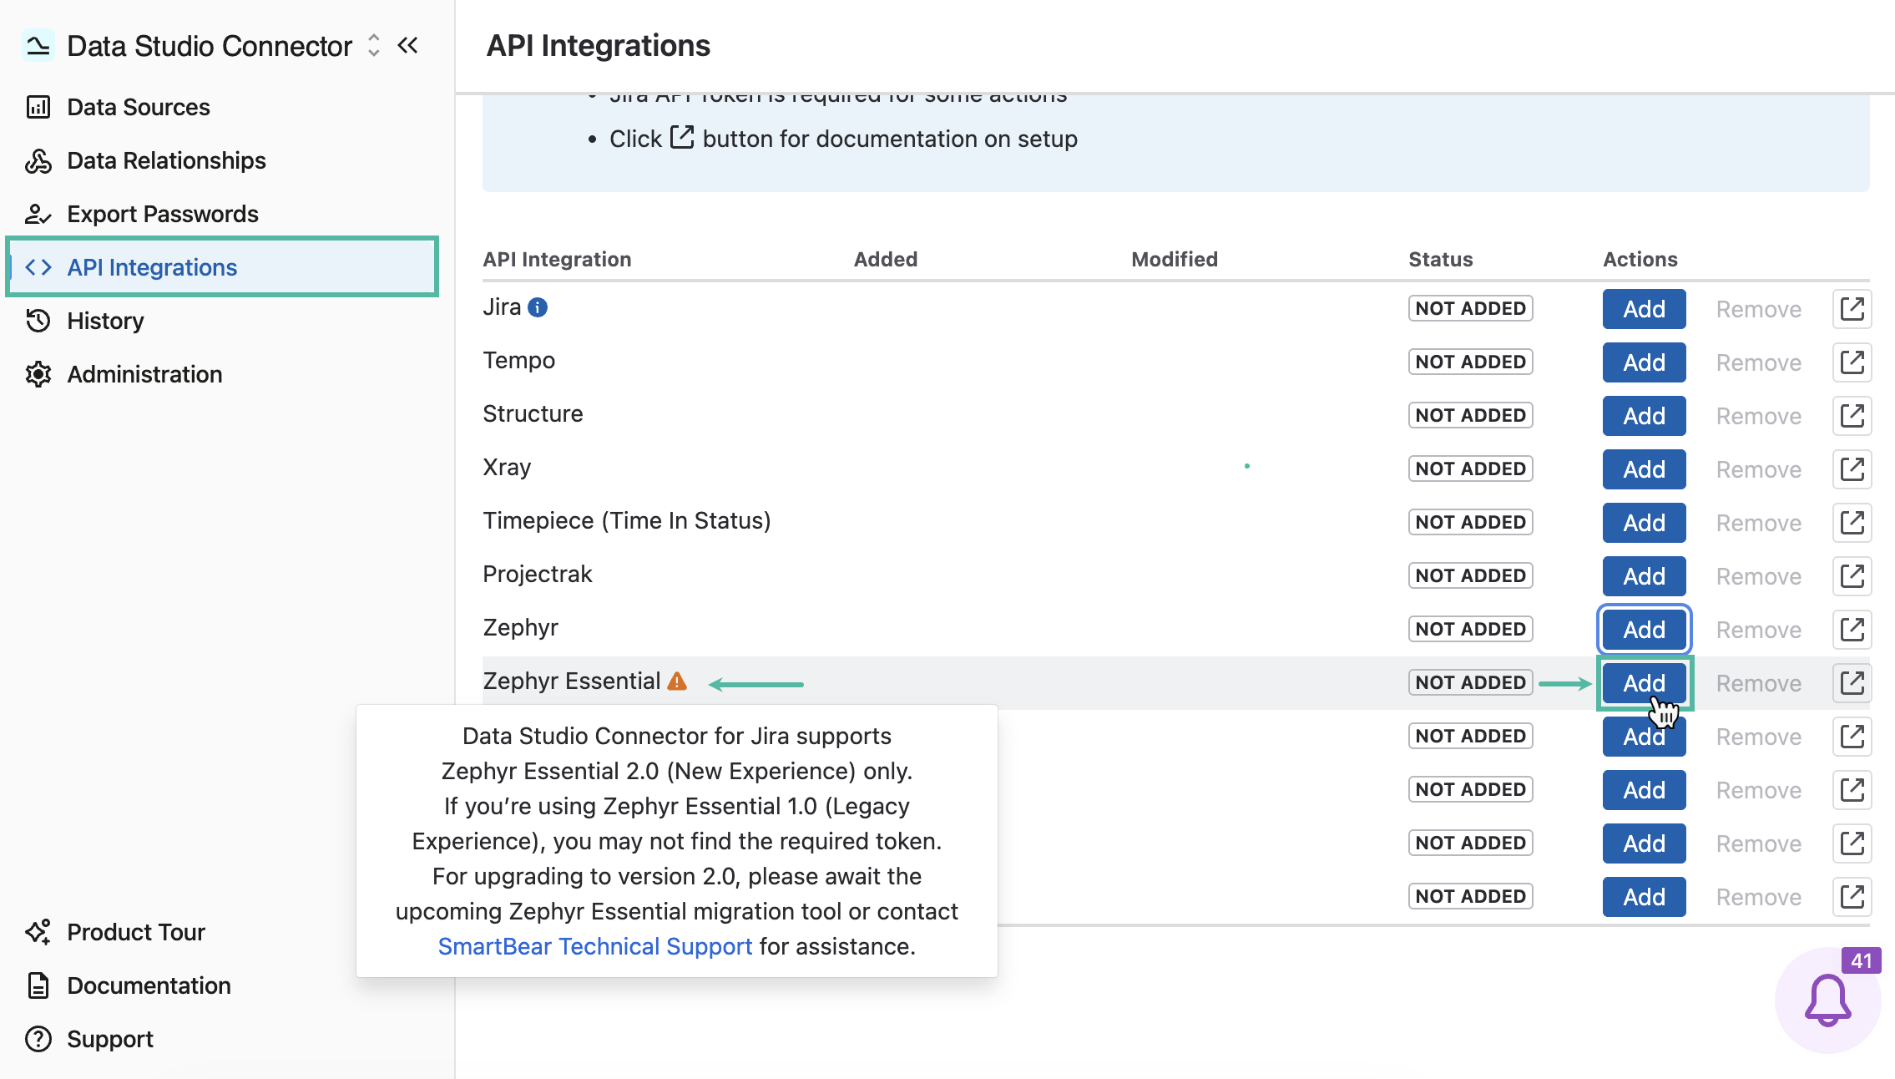The width and height of the screenshot is (1895, 1079).
Task: Add the Projectrak integration
Action: 1644,576
